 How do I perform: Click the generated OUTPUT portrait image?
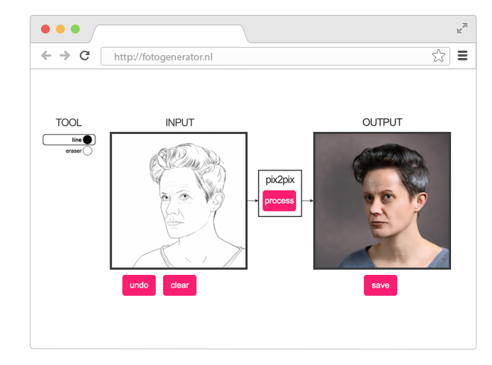[x=382, y=200]
